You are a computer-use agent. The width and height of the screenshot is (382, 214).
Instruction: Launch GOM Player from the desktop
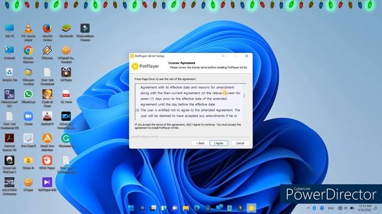click(x=47, y=162)
